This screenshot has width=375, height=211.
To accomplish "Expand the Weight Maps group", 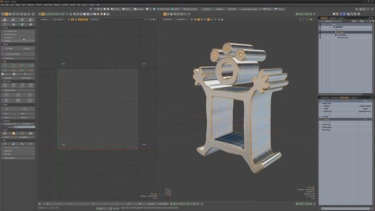I will (x=321, y=104).
